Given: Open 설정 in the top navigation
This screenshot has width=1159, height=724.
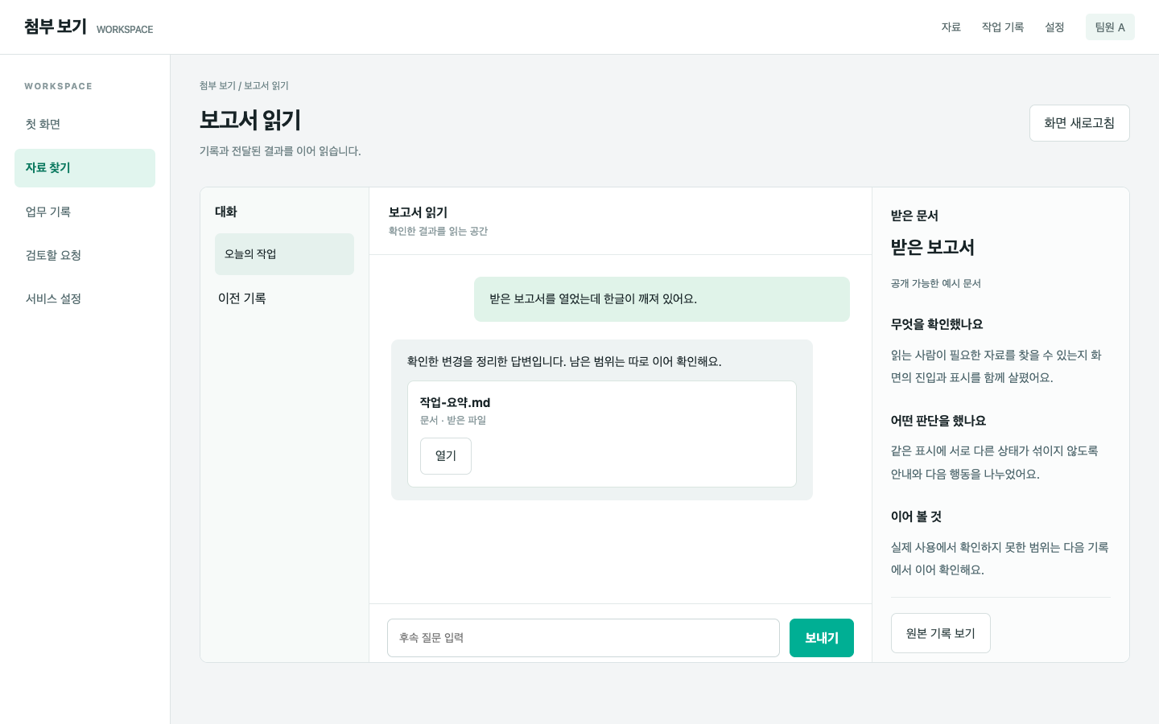Looking at the screenshot, I should pos(1054,27).
